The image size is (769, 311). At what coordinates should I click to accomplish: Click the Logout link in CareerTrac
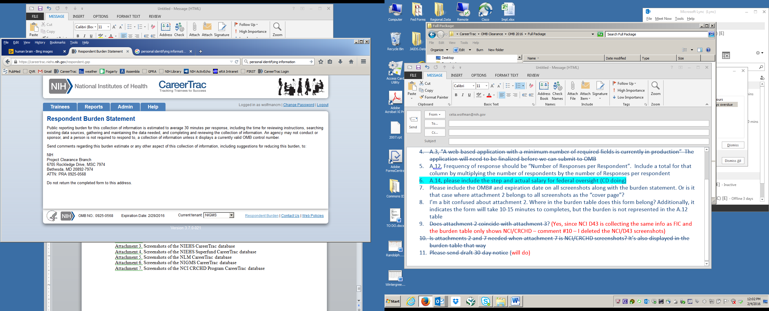[323, 105]
